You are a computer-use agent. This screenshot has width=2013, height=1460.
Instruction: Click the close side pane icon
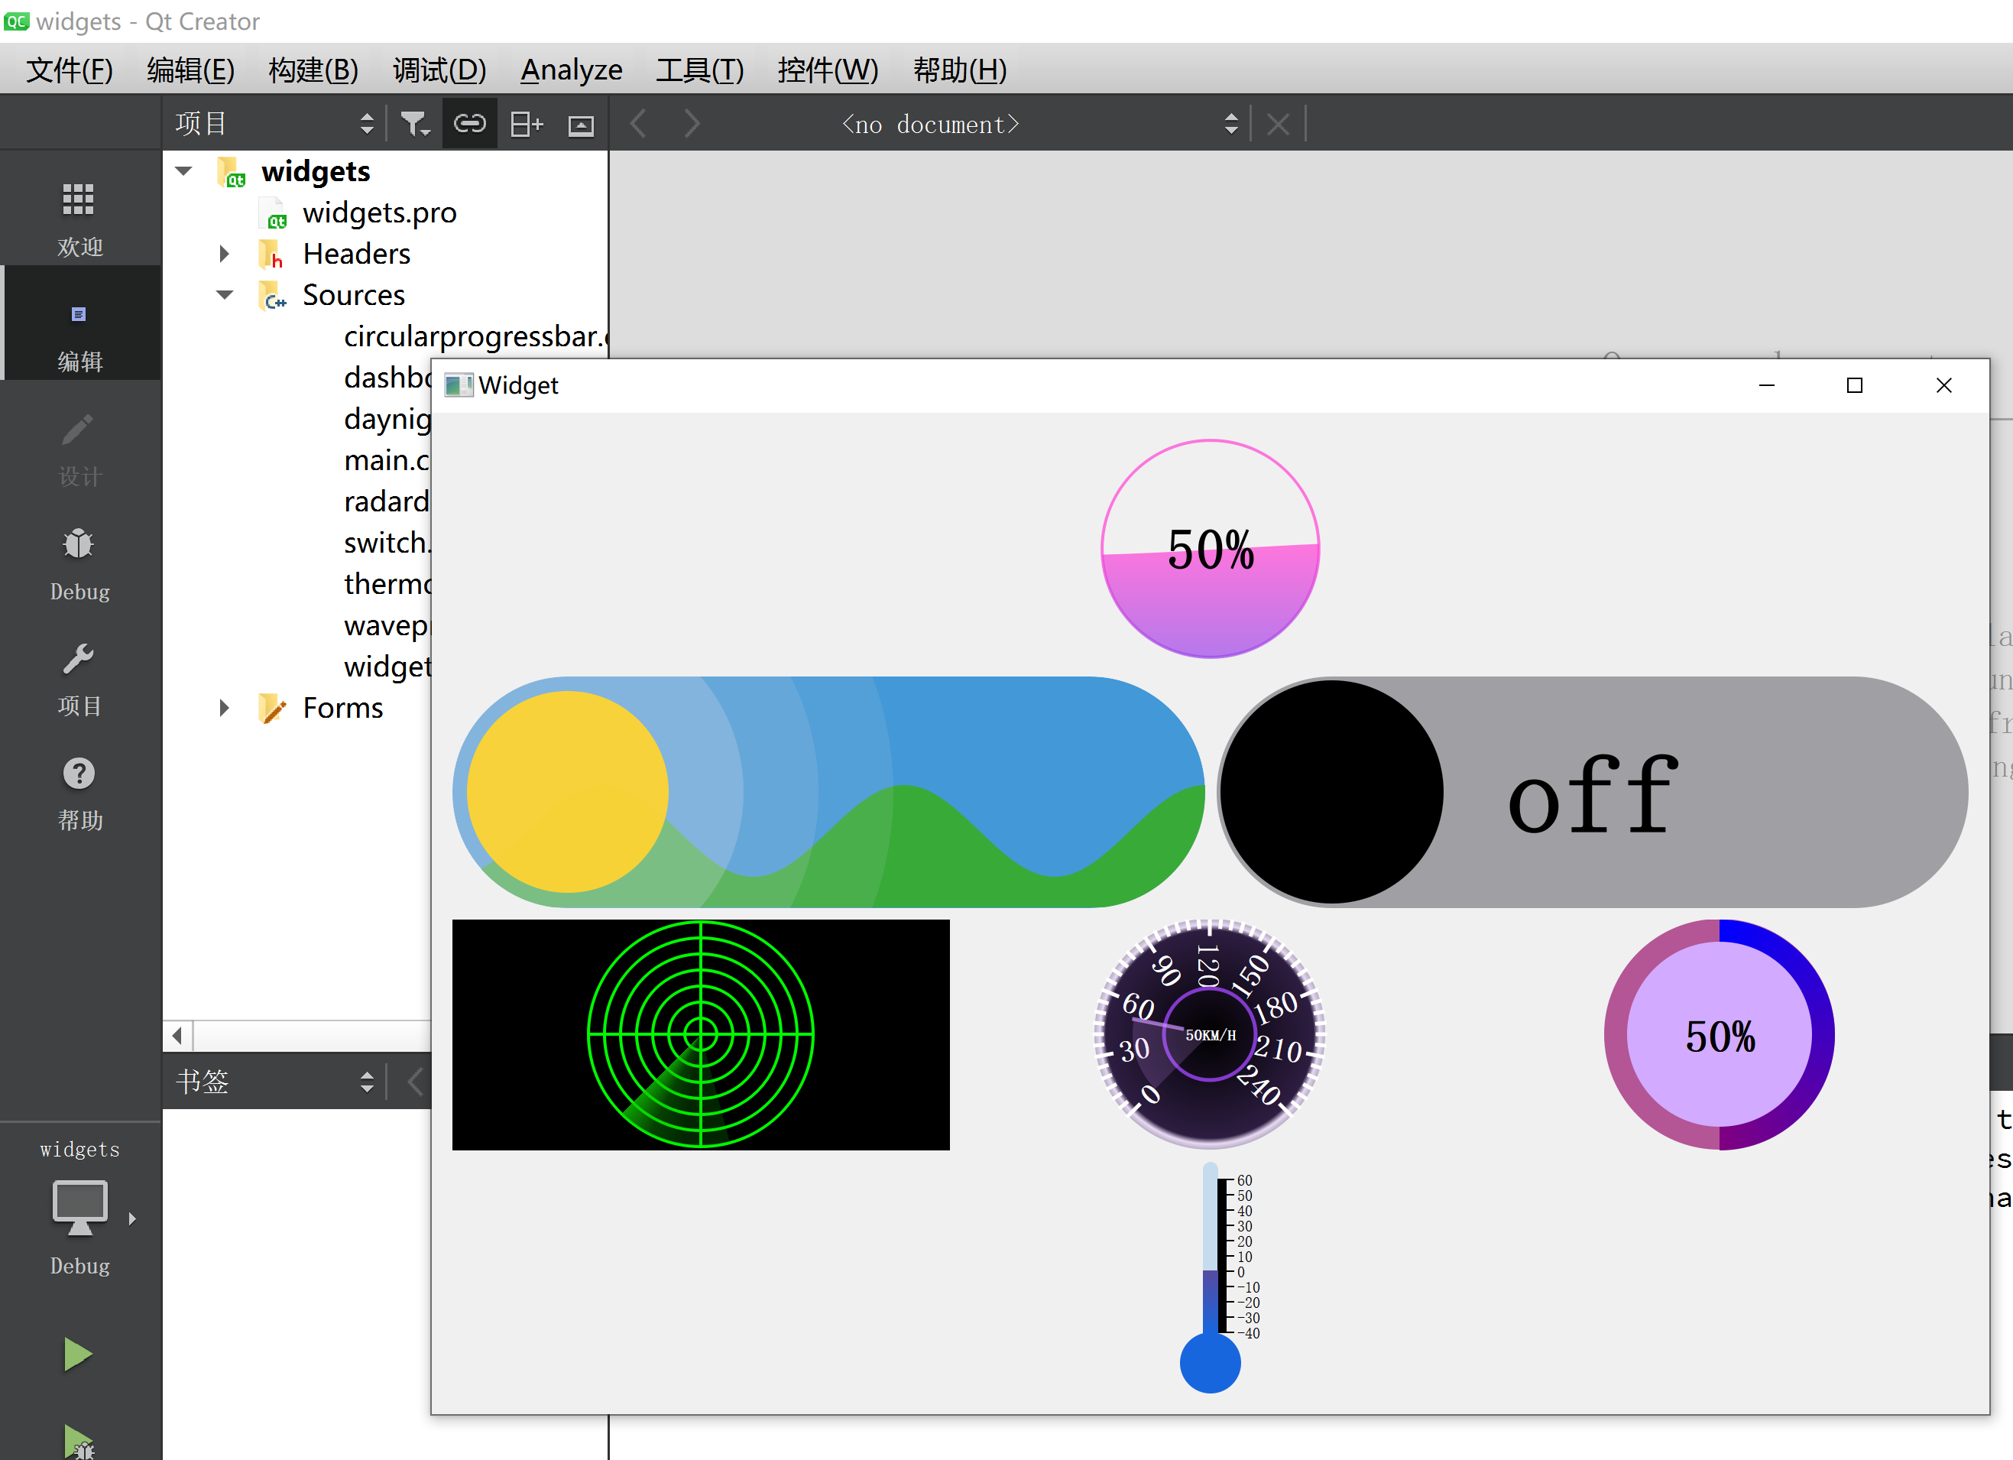[582, 125]
